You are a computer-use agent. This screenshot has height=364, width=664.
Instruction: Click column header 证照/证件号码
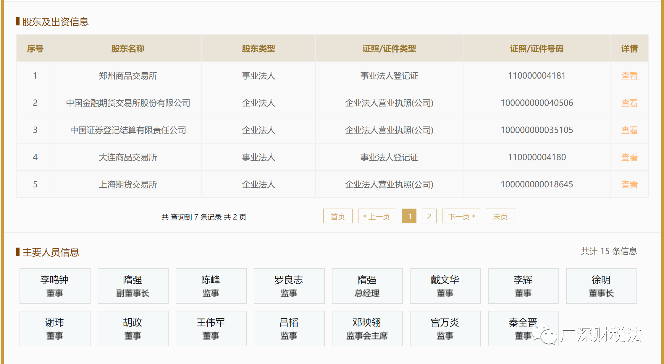537,48
